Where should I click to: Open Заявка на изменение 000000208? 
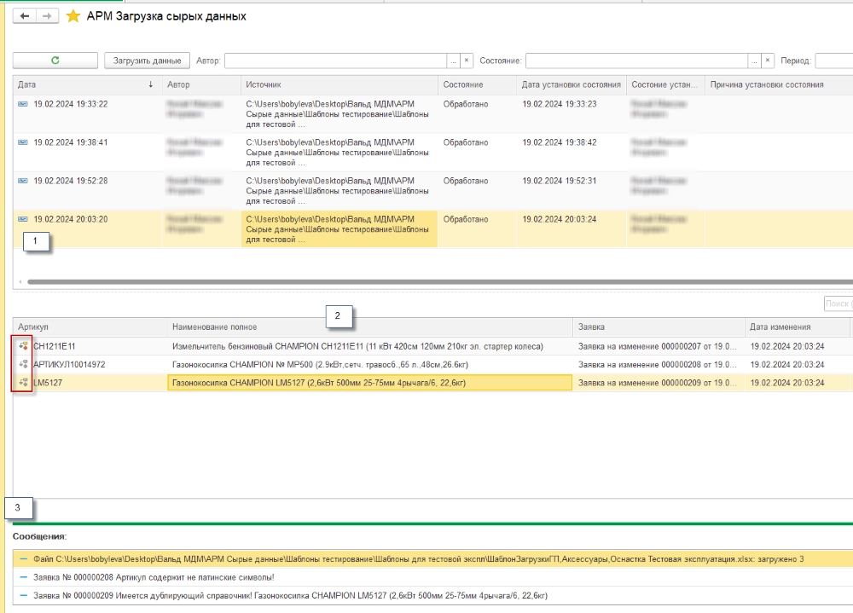657,364
